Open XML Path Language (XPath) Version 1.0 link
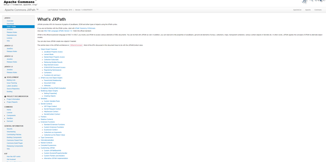Image resolution: width=326 pixels, height=162 pixels. [58, 31]
